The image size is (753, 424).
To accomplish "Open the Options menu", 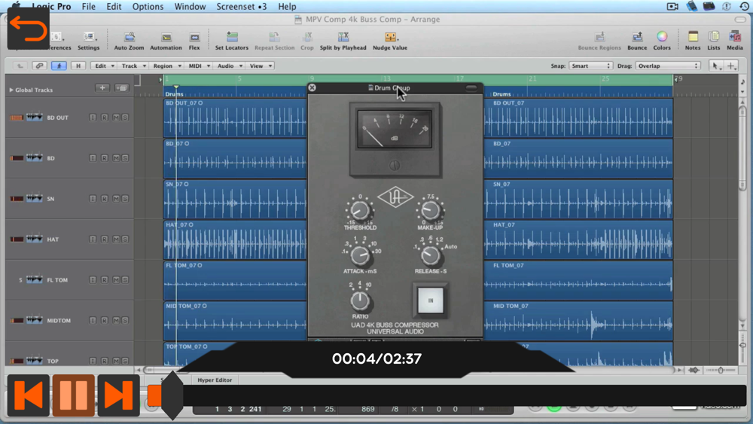I will pos(148,6).
